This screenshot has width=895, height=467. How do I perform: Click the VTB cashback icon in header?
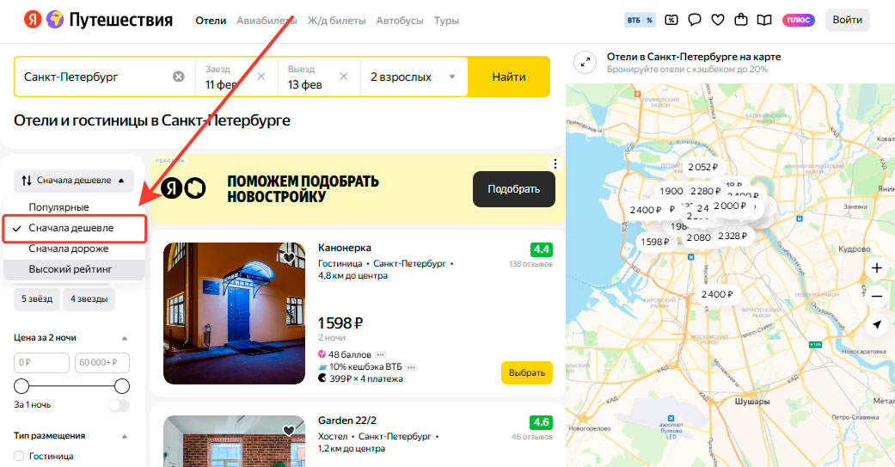[x=640, y=20]
